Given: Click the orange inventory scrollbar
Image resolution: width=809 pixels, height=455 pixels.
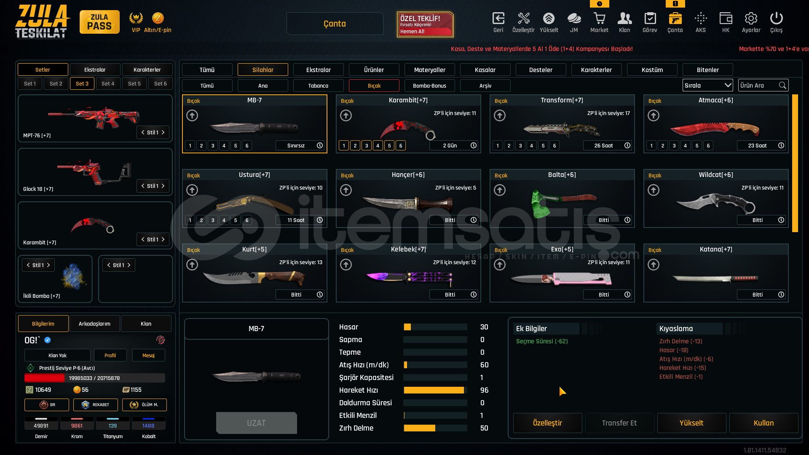Looking at the screenshot, I should 795,163.
